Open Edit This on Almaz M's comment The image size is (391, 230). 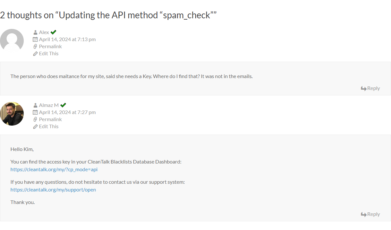(49, 127)
